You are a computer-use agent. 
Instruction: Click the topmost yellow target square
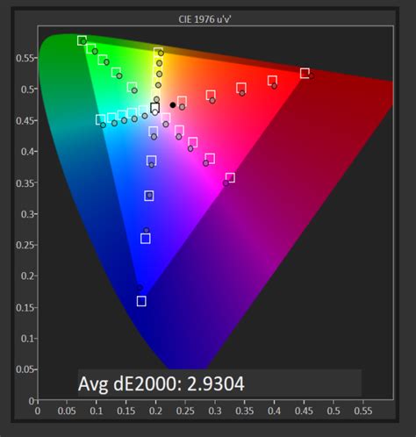(x=158, y=53)
